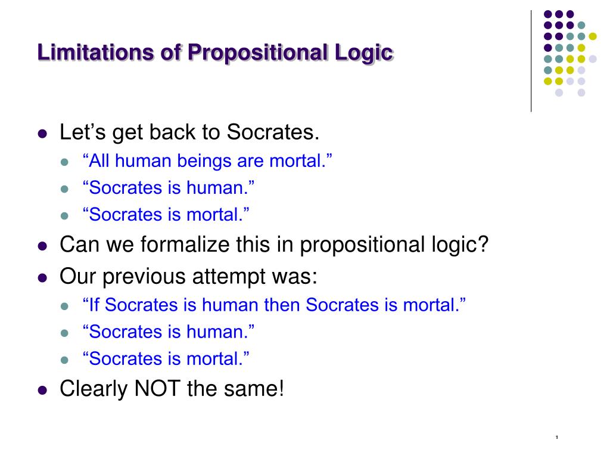Click the top-left dark purple dot in dot grid
The height and width of the screenshot is (458, 610).
coord(548,14)
